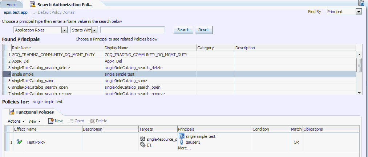Image resolution: width=368 pixels, height=157 pixels.
Task: Click the New policy star icon
Action: coord(51,121)
